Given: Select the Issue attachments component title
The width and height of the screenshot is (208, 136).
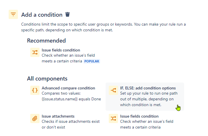Looking at the screenshot, I should click(x=58, y=116).
